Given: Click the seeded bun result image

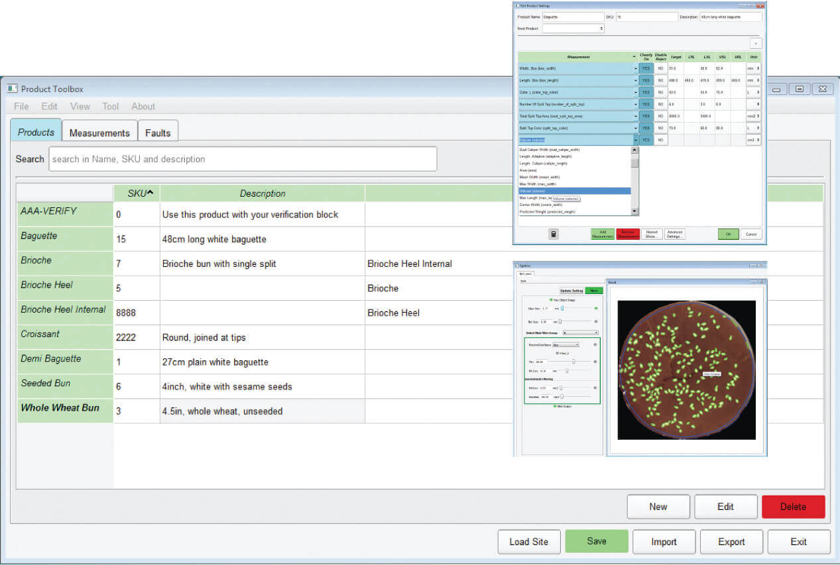Looking at the screenshot, I should (x=687, y=370).
